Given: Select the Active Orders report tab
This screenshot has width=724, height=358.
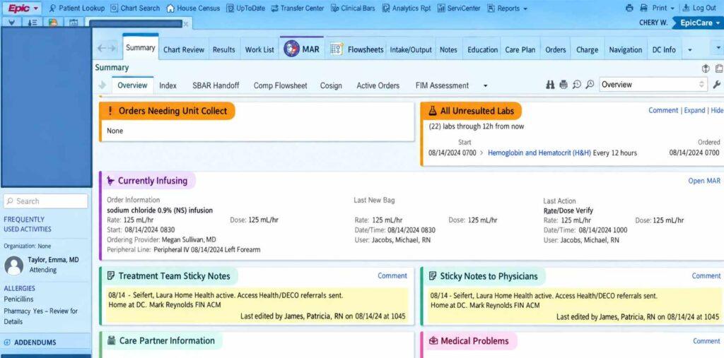Looking at the screenshot, I should (x=378, y=85).
